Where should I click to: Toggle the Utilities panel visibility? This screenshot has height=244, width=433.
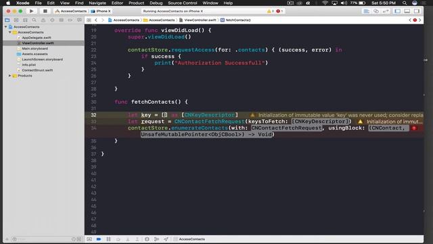pyautogui.click(x=417, y=11)
